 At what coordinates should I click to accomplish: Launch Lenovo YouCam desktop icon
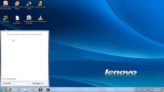pos(40,4)
